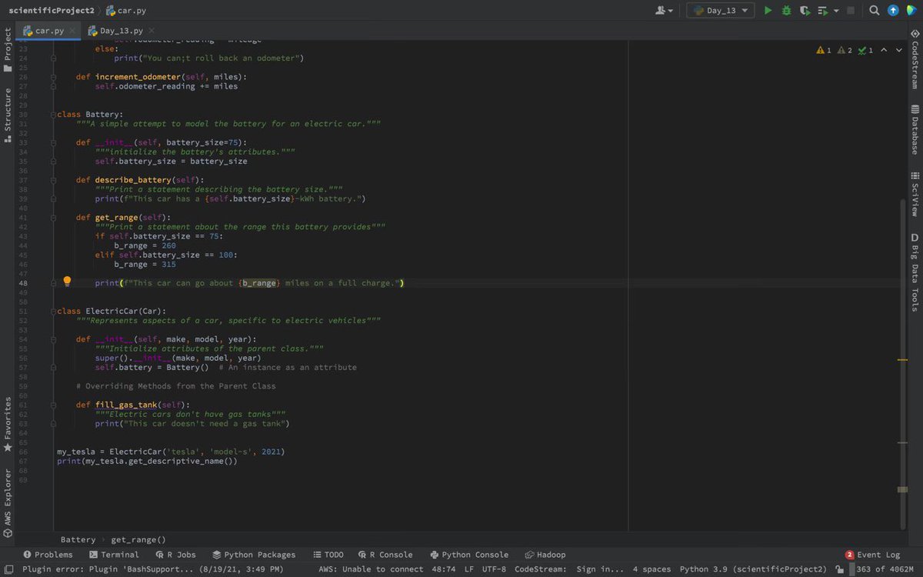This screenshot has width=923, height=577.
Task: Click the 48:74 line column indicator
Action: point(443,569)
